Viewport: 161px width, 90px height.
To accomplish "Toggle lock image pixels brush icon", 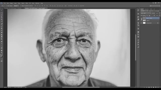I will point(146,15).
